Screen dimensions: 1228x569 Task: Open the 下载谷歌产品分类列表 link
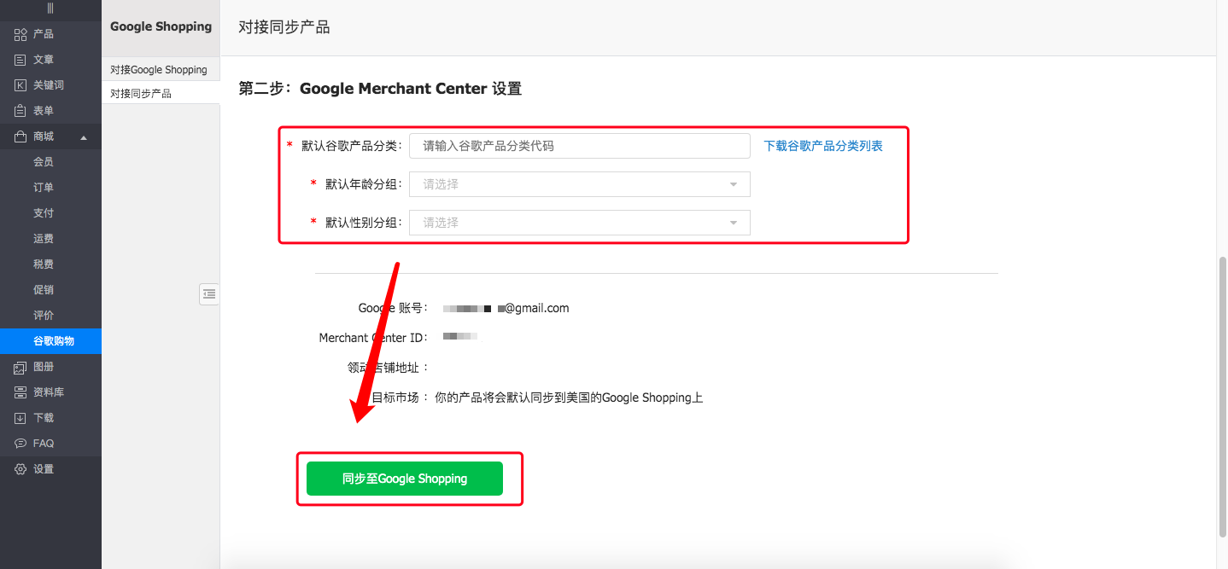822,146
